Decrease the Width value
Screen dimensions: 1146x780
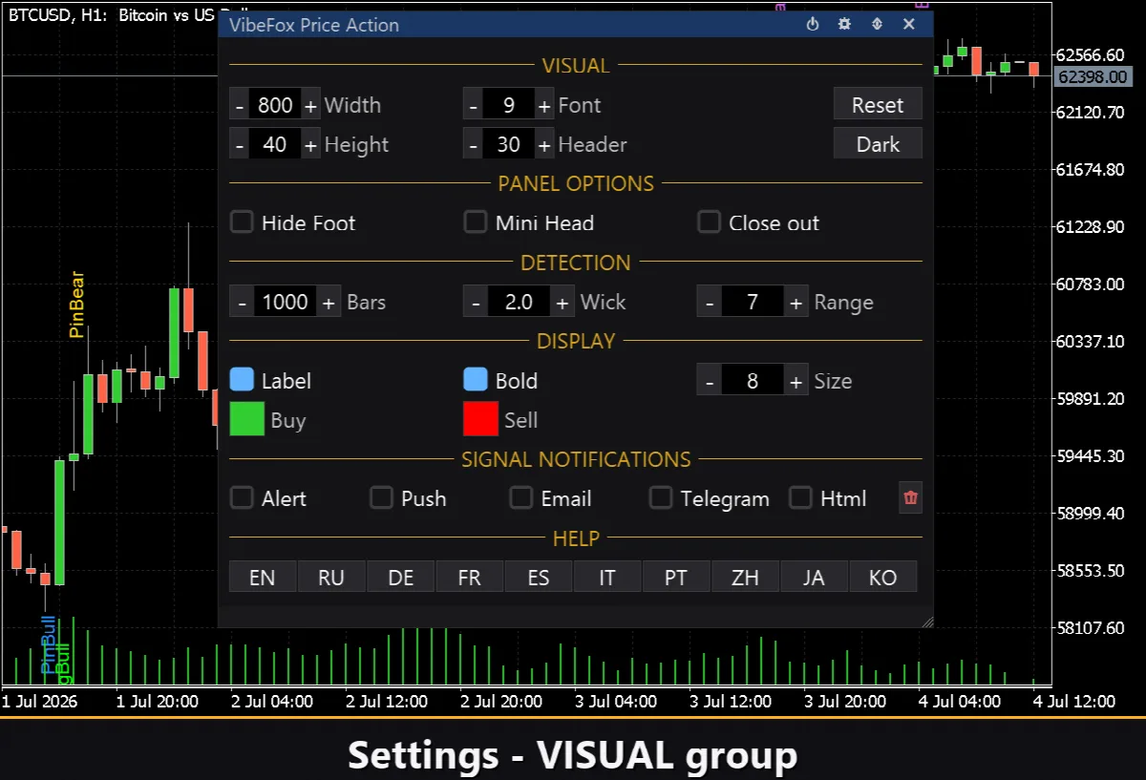[240, 105]
